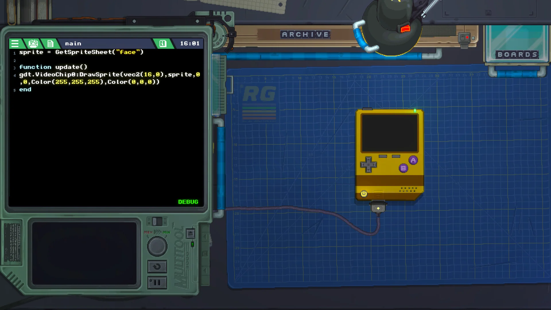Click the end keyword in the code
This screenshot has height=310, width=551.
25,90
